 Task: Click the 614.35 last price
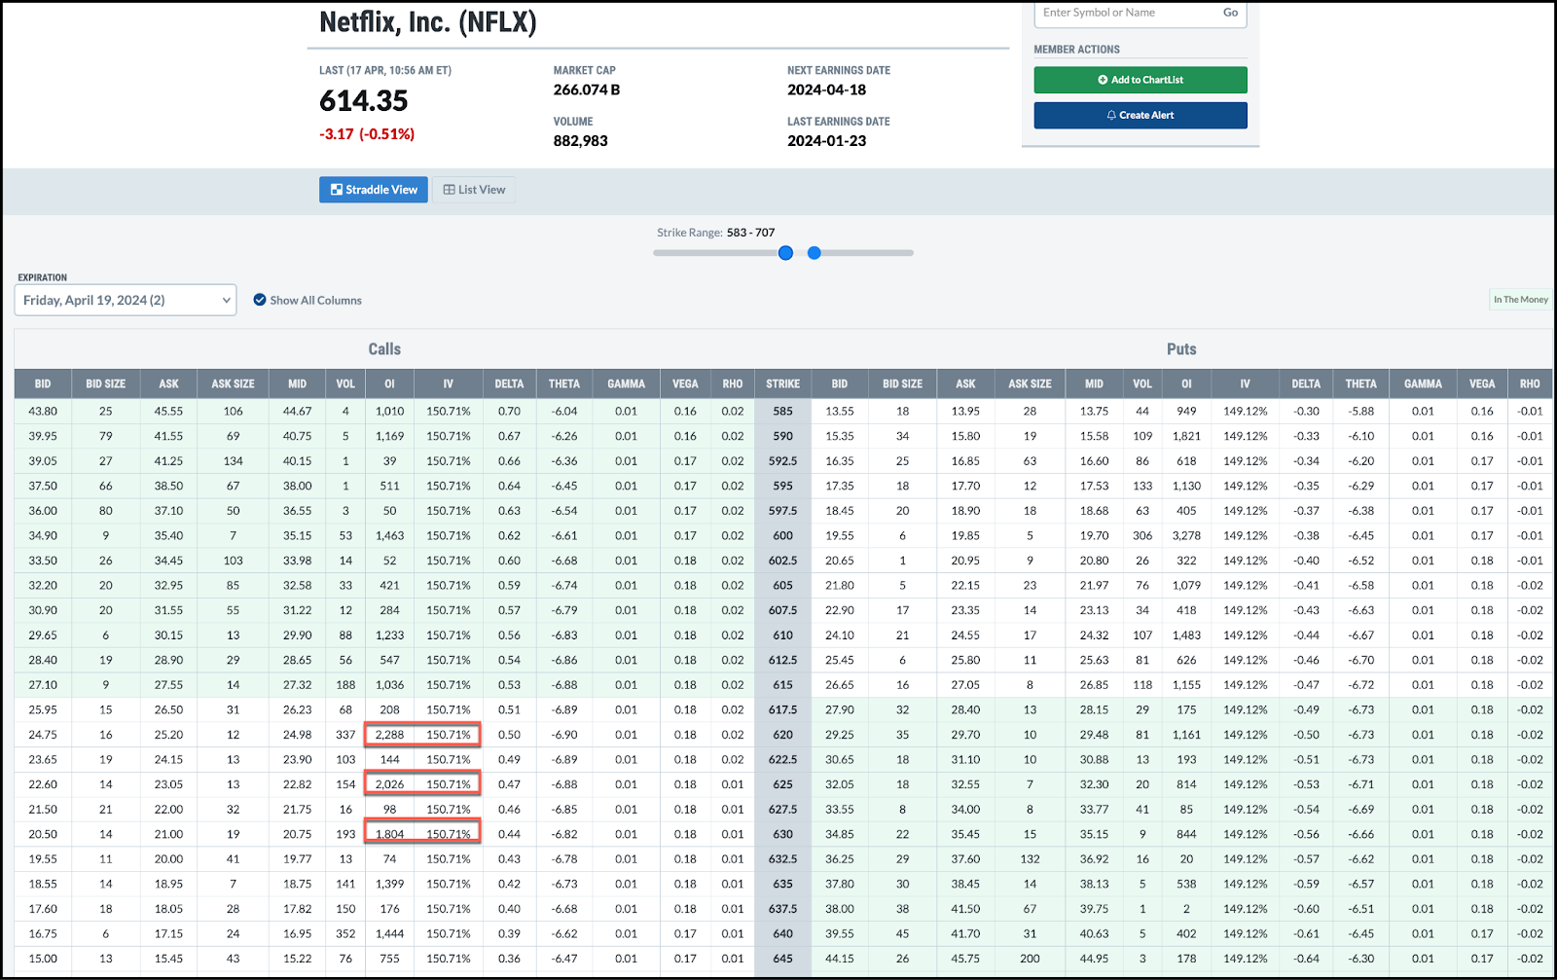(364, 100)
